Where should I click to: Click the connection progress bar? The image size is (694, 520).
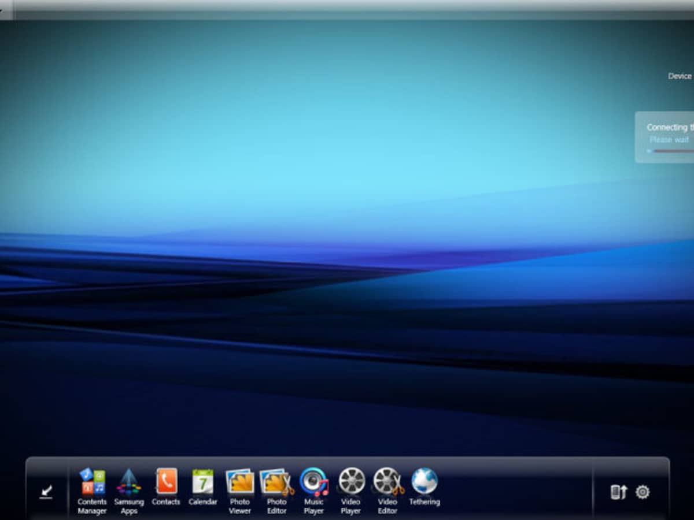tap(670, 151)
